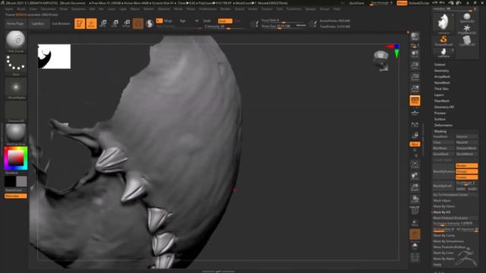Expand Mask By Cavity subsection
This screenshot has width=486, height=273.
443,235
